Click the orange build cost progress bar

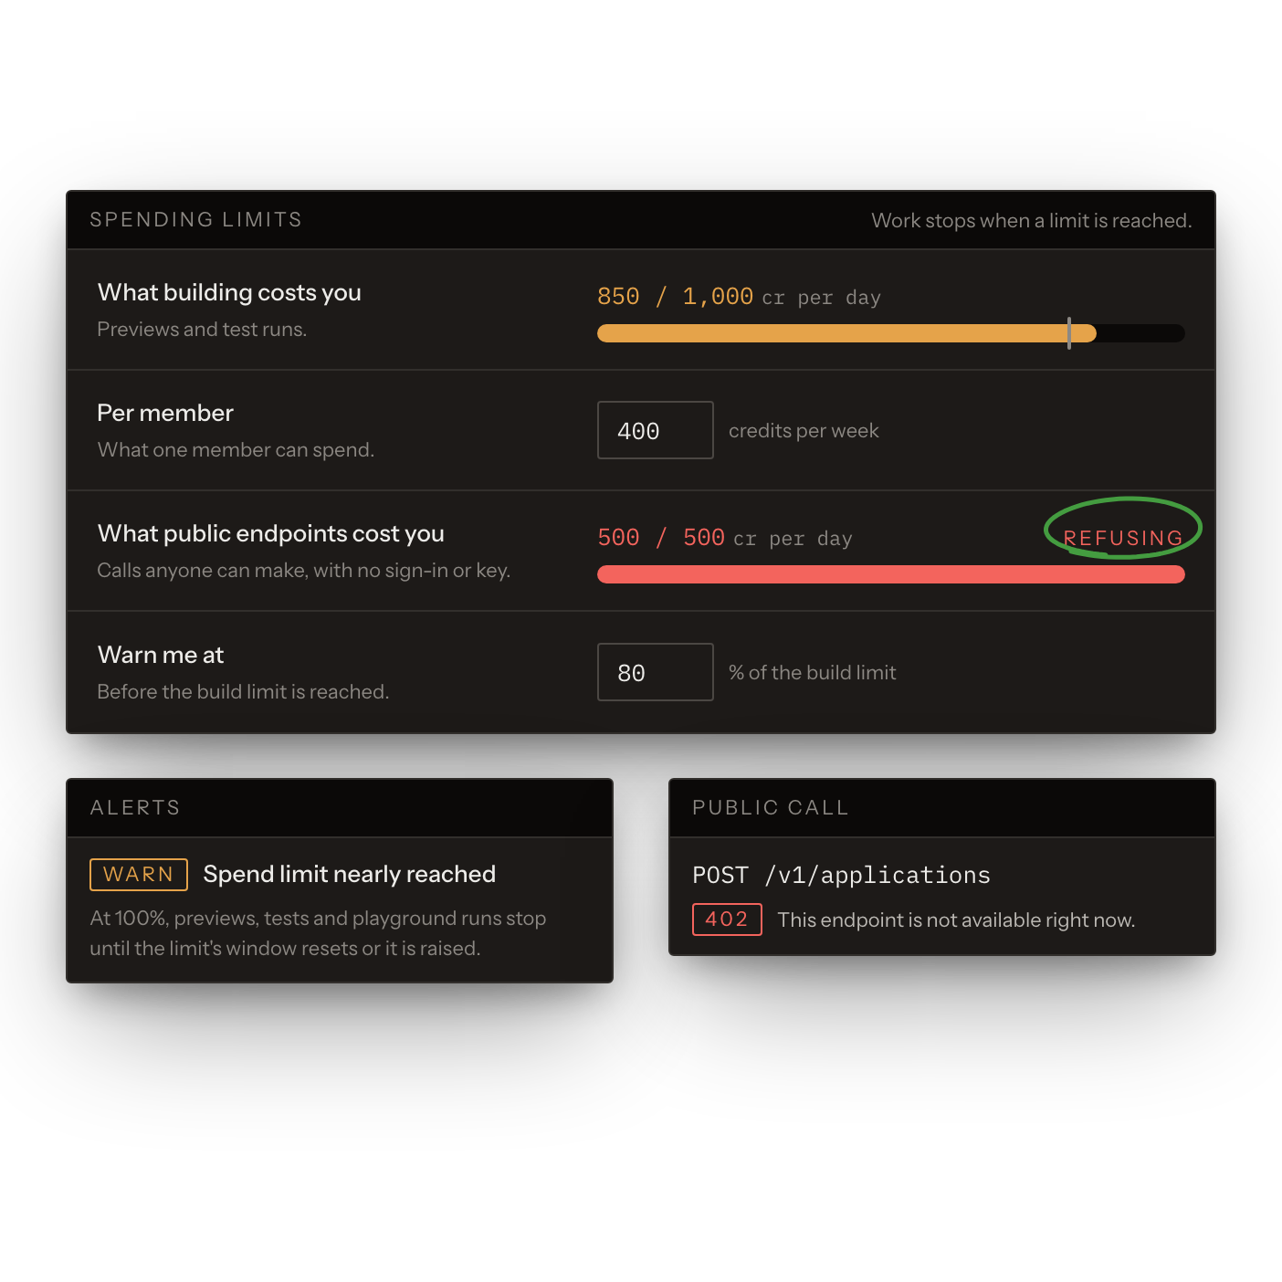[846, 333]
